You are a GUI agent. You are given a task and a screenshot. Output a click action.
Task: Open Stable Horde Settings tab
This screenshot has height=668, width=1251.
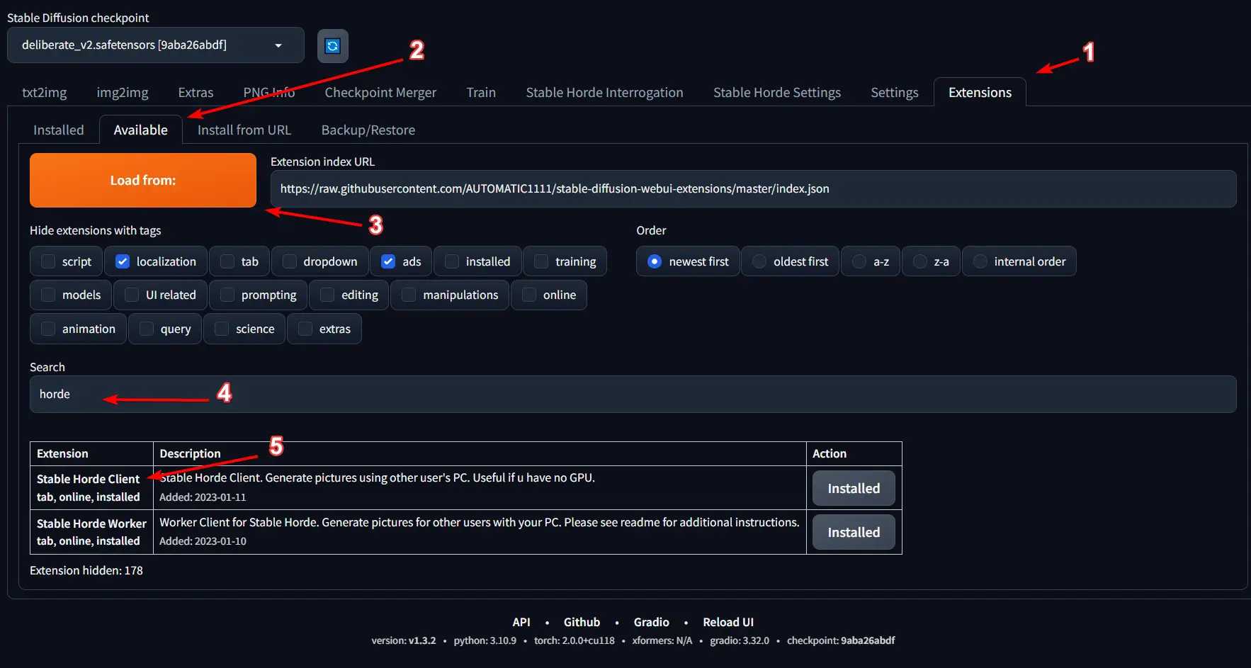click(777, 93)
